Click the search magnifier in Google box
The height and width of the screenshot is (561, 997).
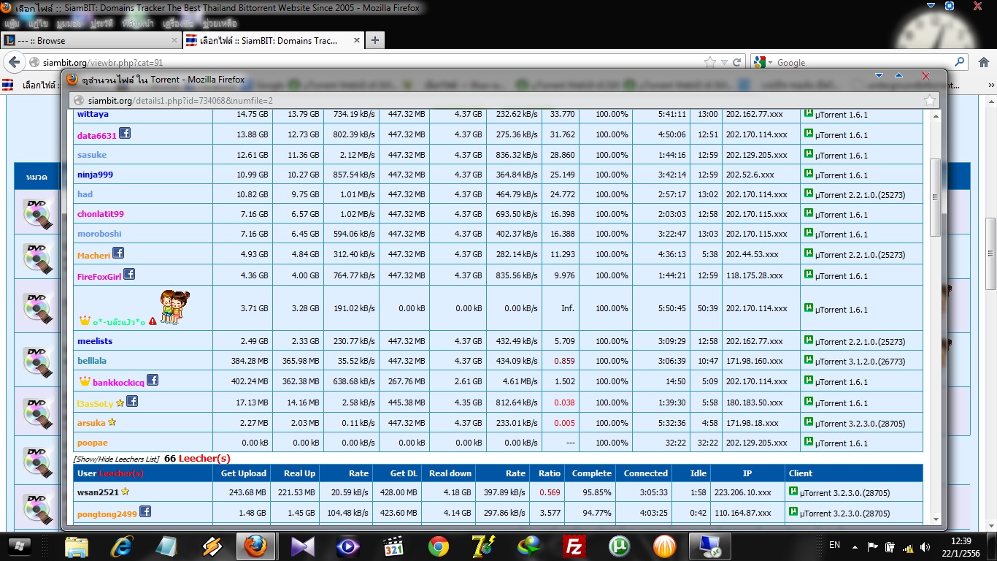[x=960, y=62]
